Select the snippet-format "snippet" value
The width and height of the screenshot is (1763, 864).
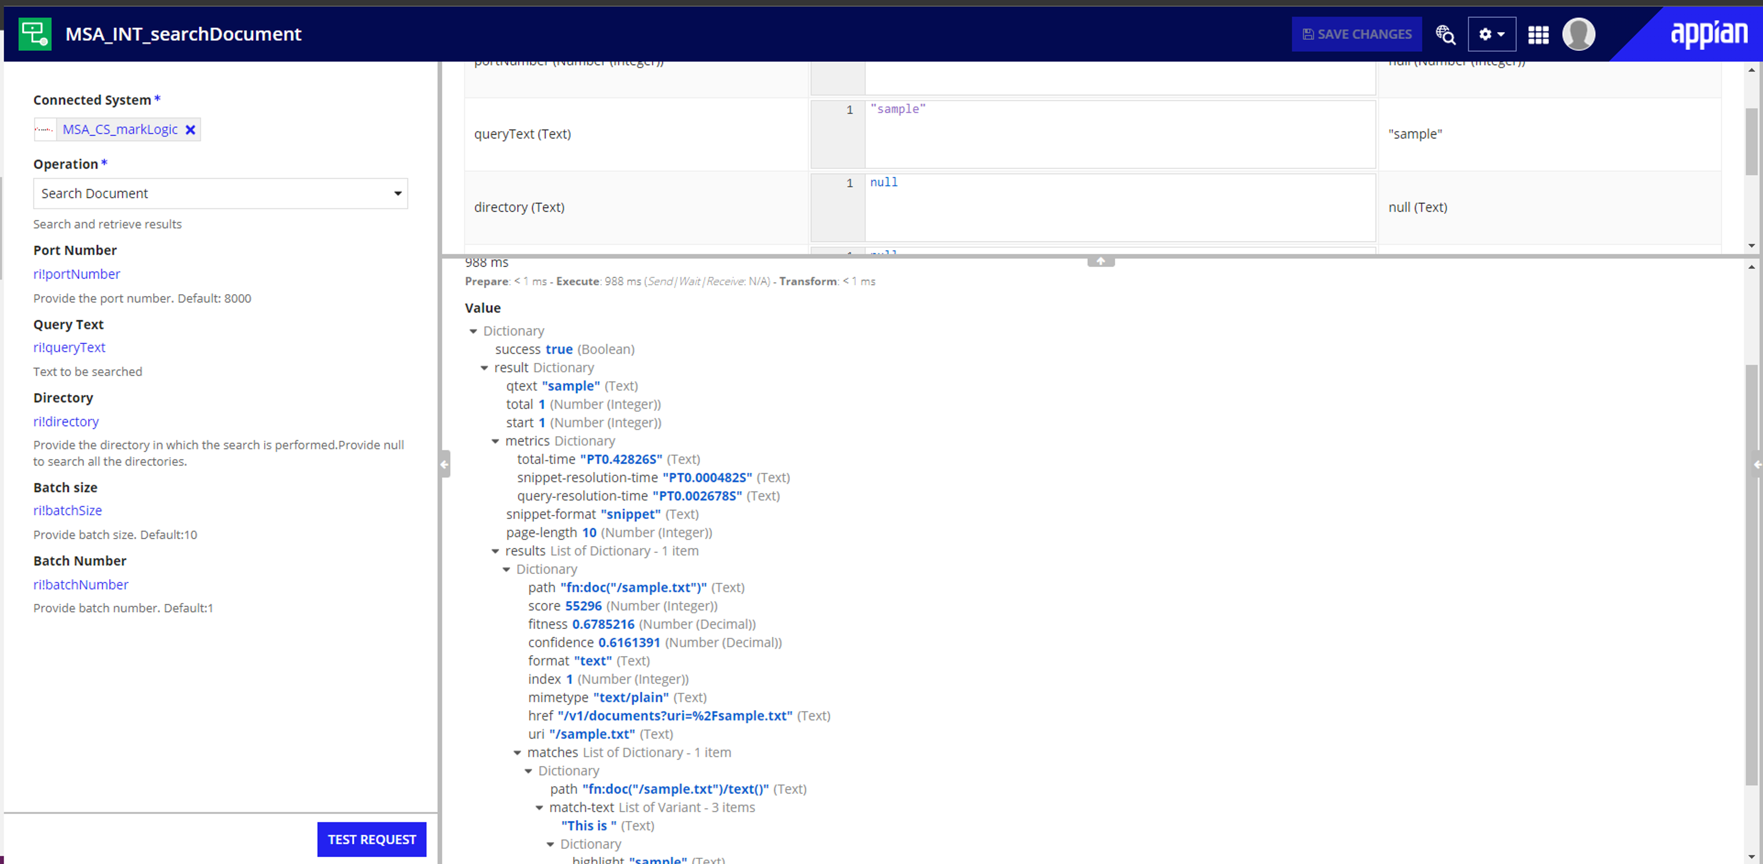pyautogui.click(x=630, y=514)
